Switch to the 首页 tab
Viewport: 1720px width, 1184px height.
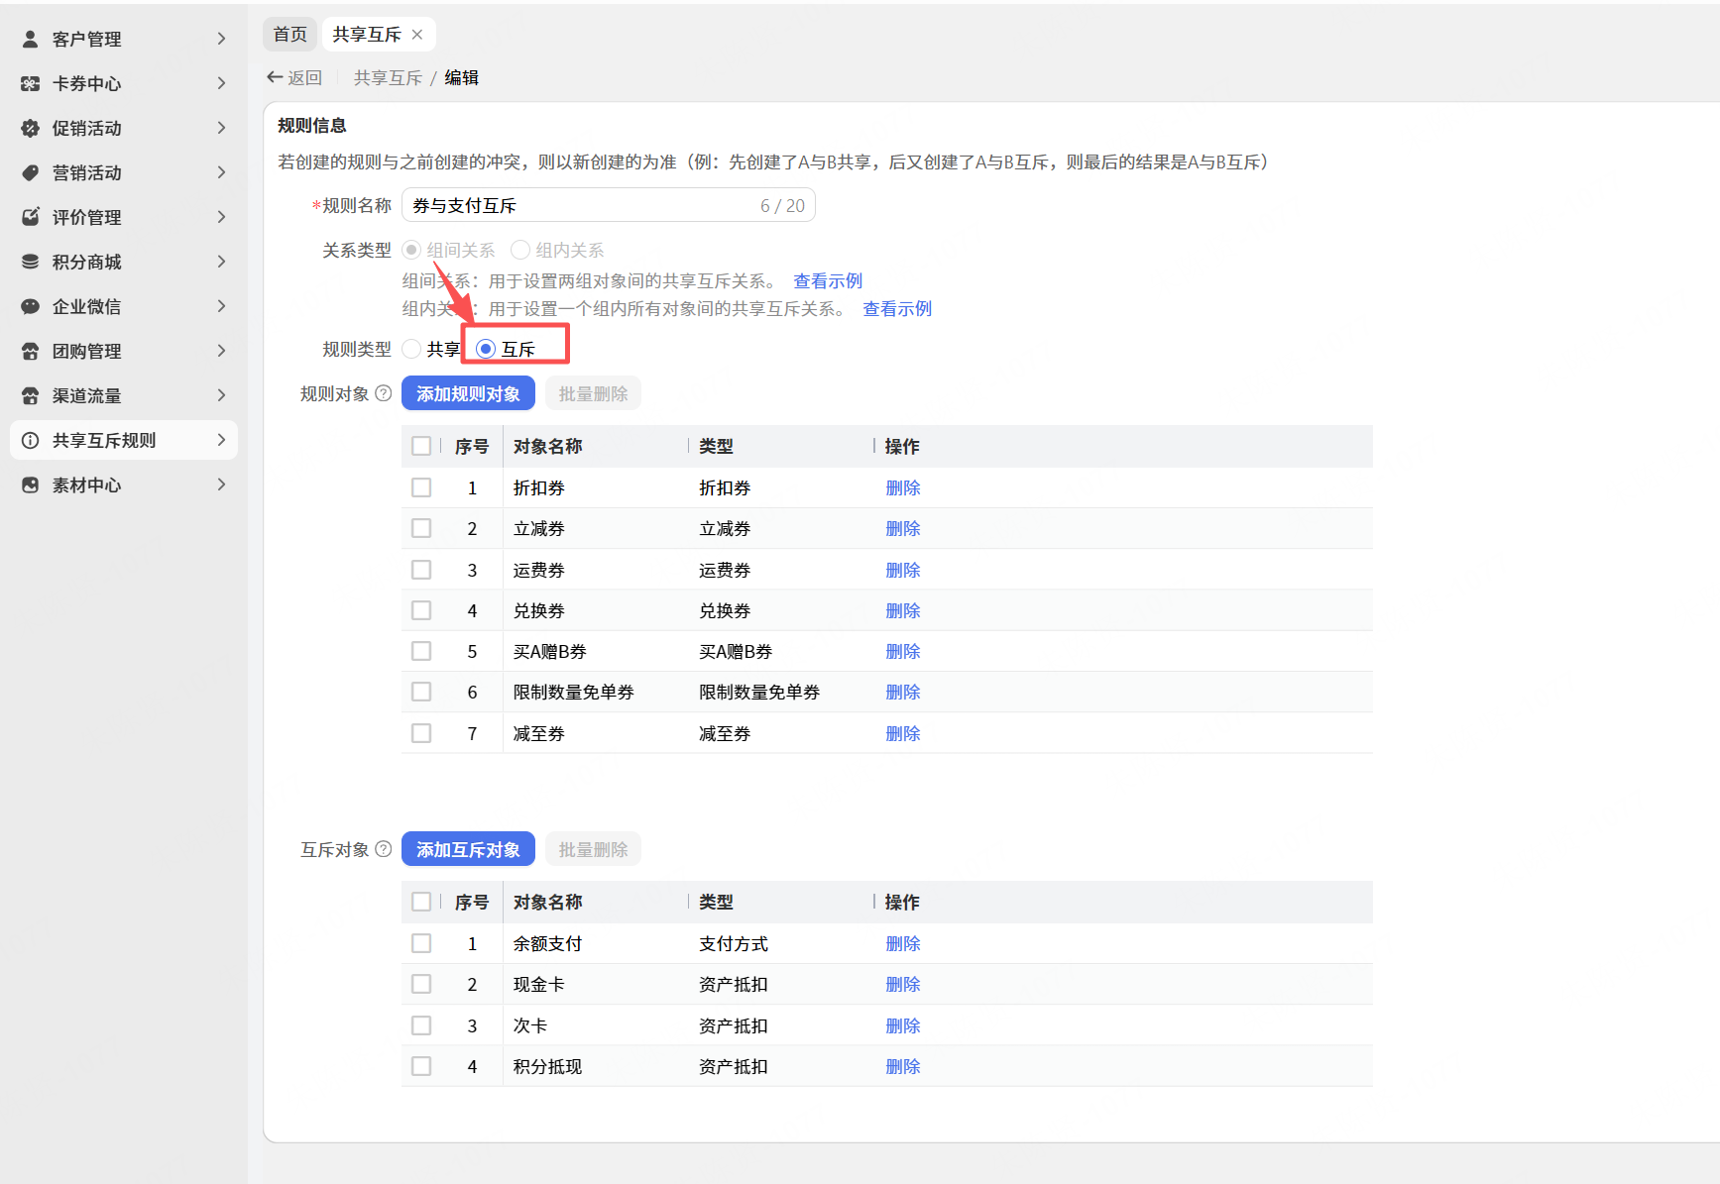290,35
